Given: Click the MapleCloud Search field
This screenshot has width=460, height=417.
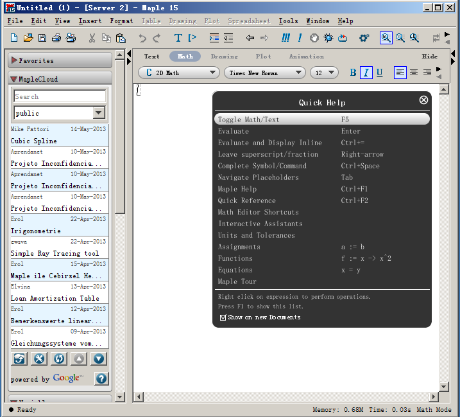Looking at the screenshot, I should (60, 96).
